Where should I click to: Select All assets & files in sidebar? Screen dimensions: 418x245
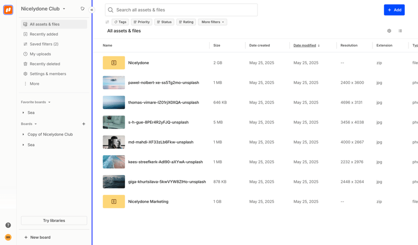click(54, 24)
